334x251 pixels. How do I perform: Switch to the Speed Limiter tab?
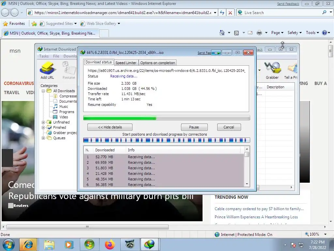[x=126, y=63]
